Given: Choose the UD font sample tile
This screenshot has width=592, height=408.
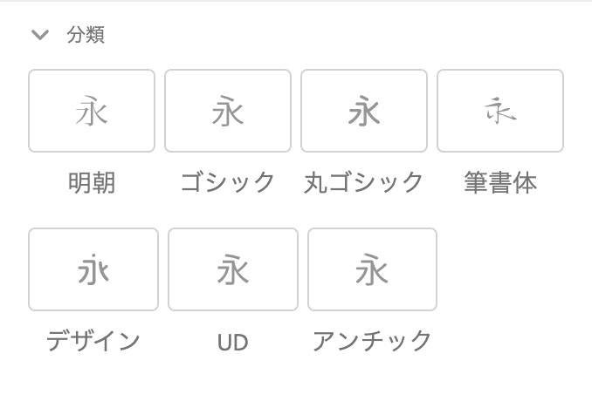Looking at the screenshot, I should (x=233, y=269).
